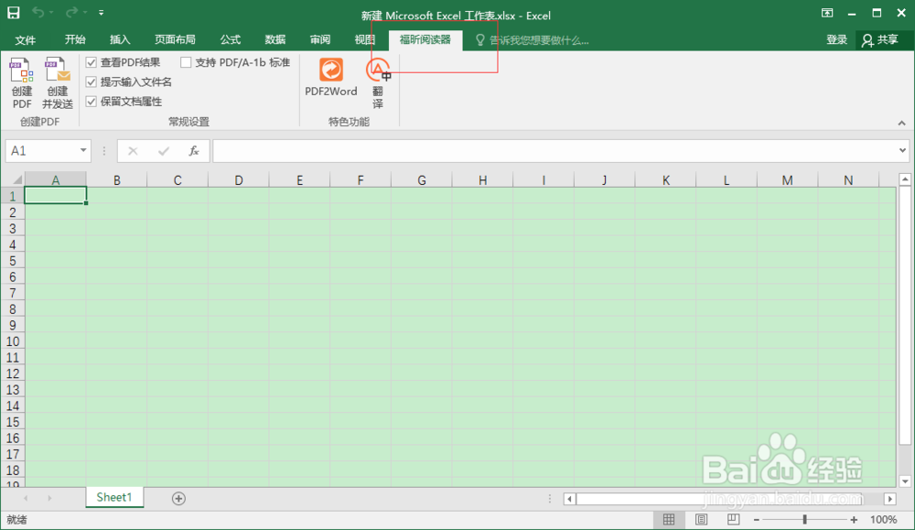Click vertical scrollbar down arrow
This screenshot has height=530, width=915.
(x=905, y=481)
